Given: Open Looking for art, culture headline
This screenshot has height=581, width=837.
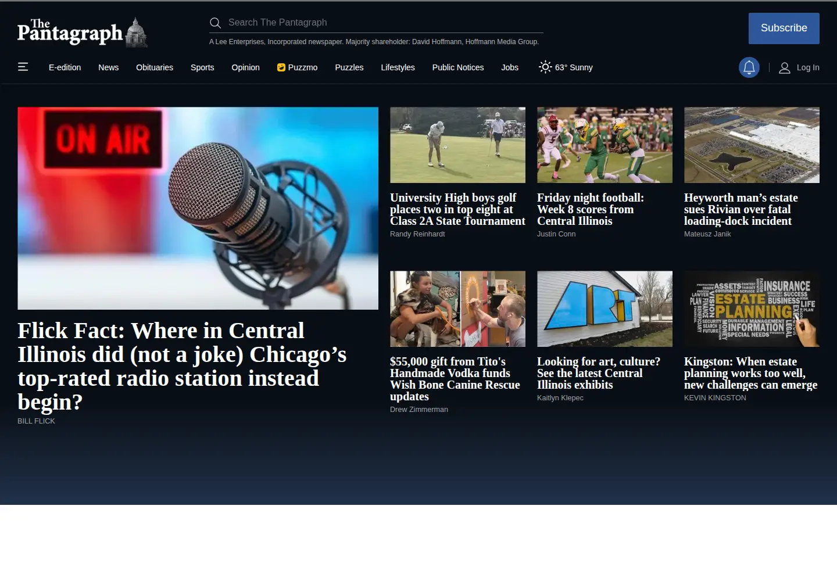Looking at the screenshot, I should 599,373.
